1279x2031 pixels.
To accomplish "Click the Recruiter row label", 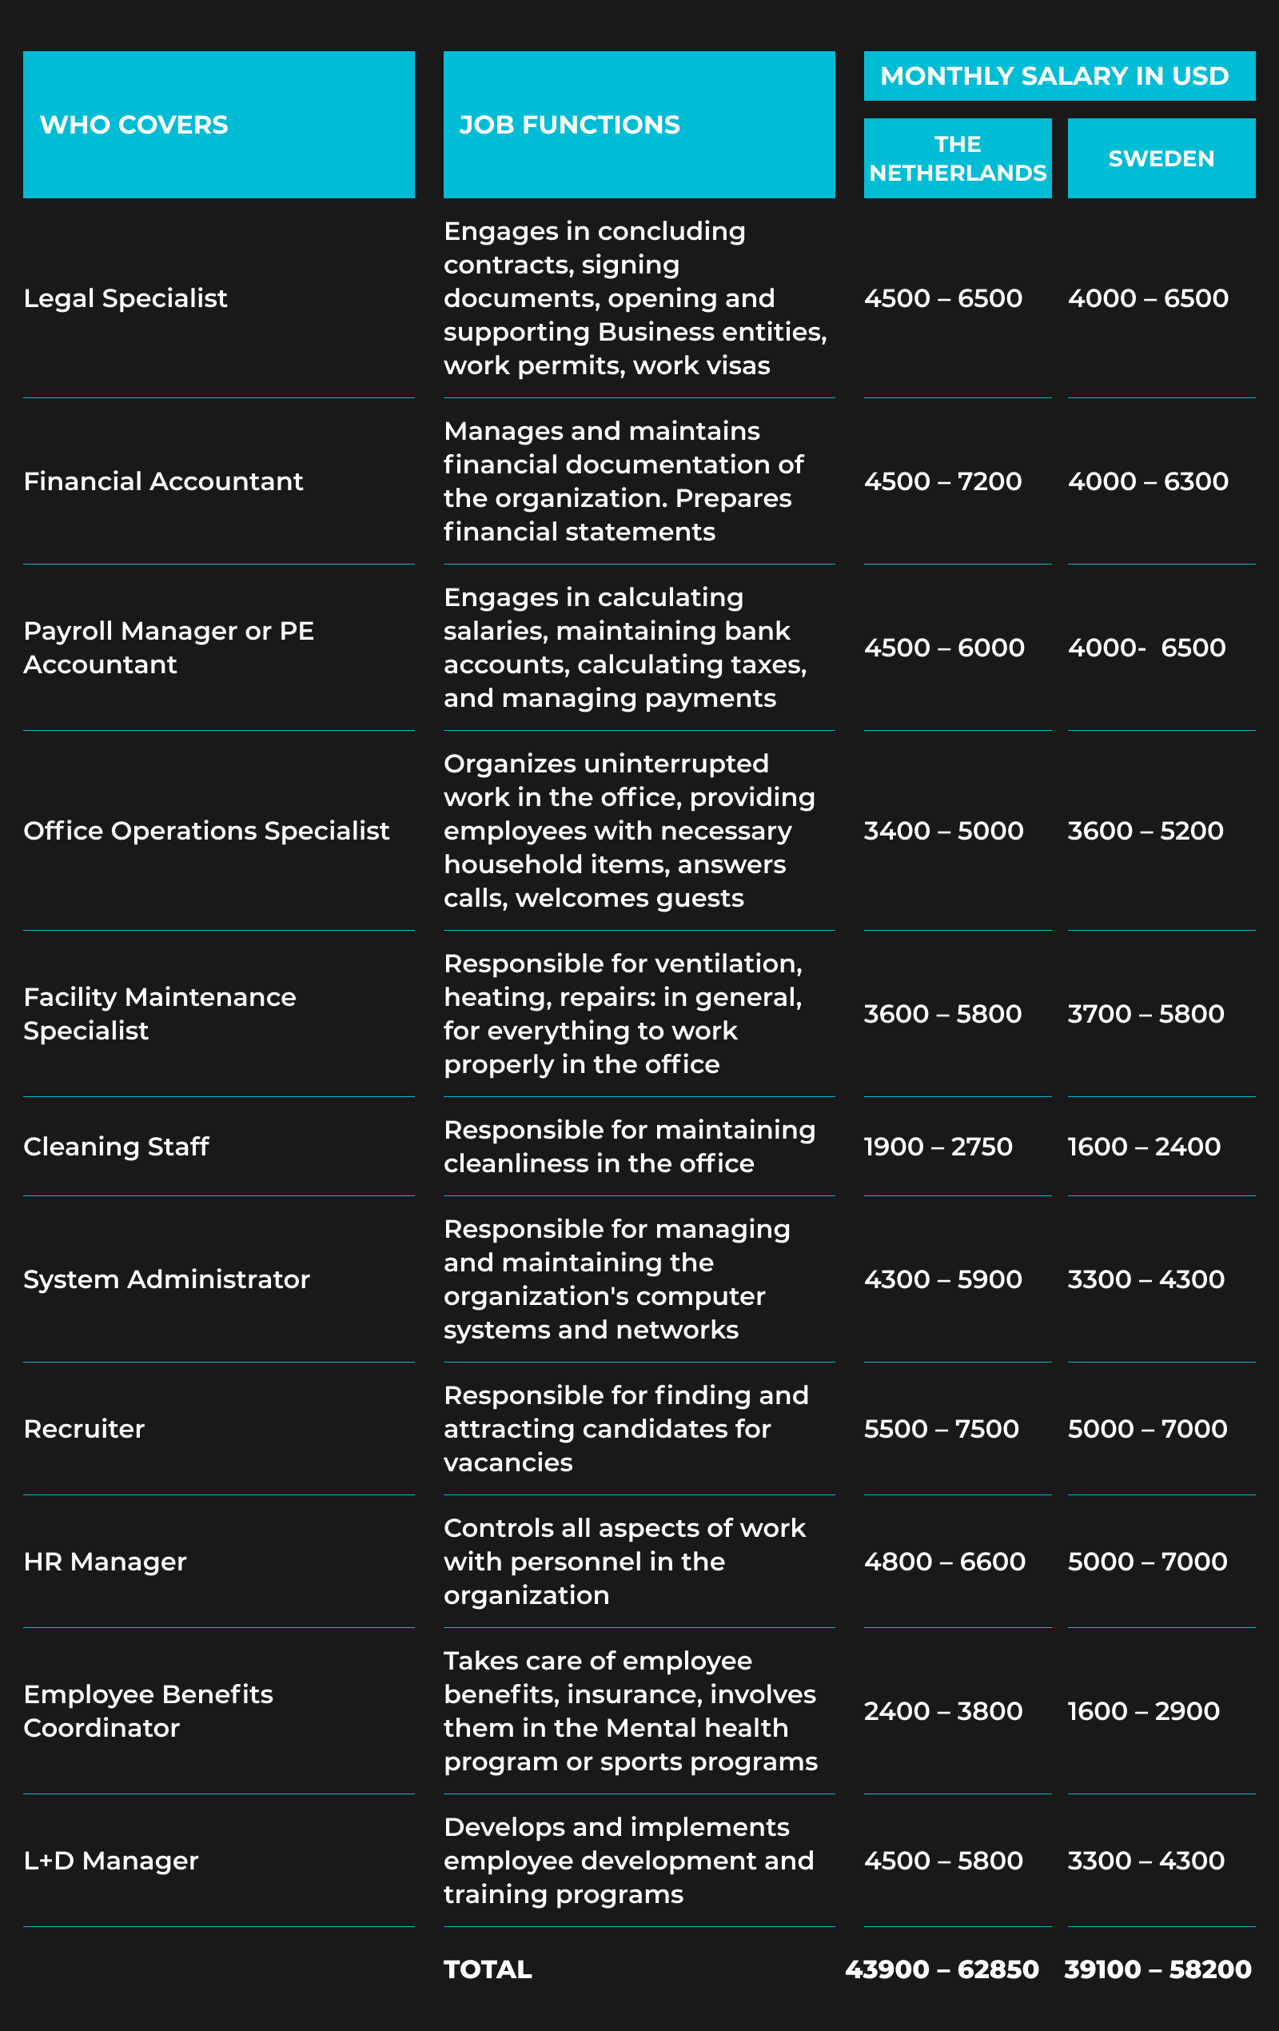I will (x=84, y=1429).
